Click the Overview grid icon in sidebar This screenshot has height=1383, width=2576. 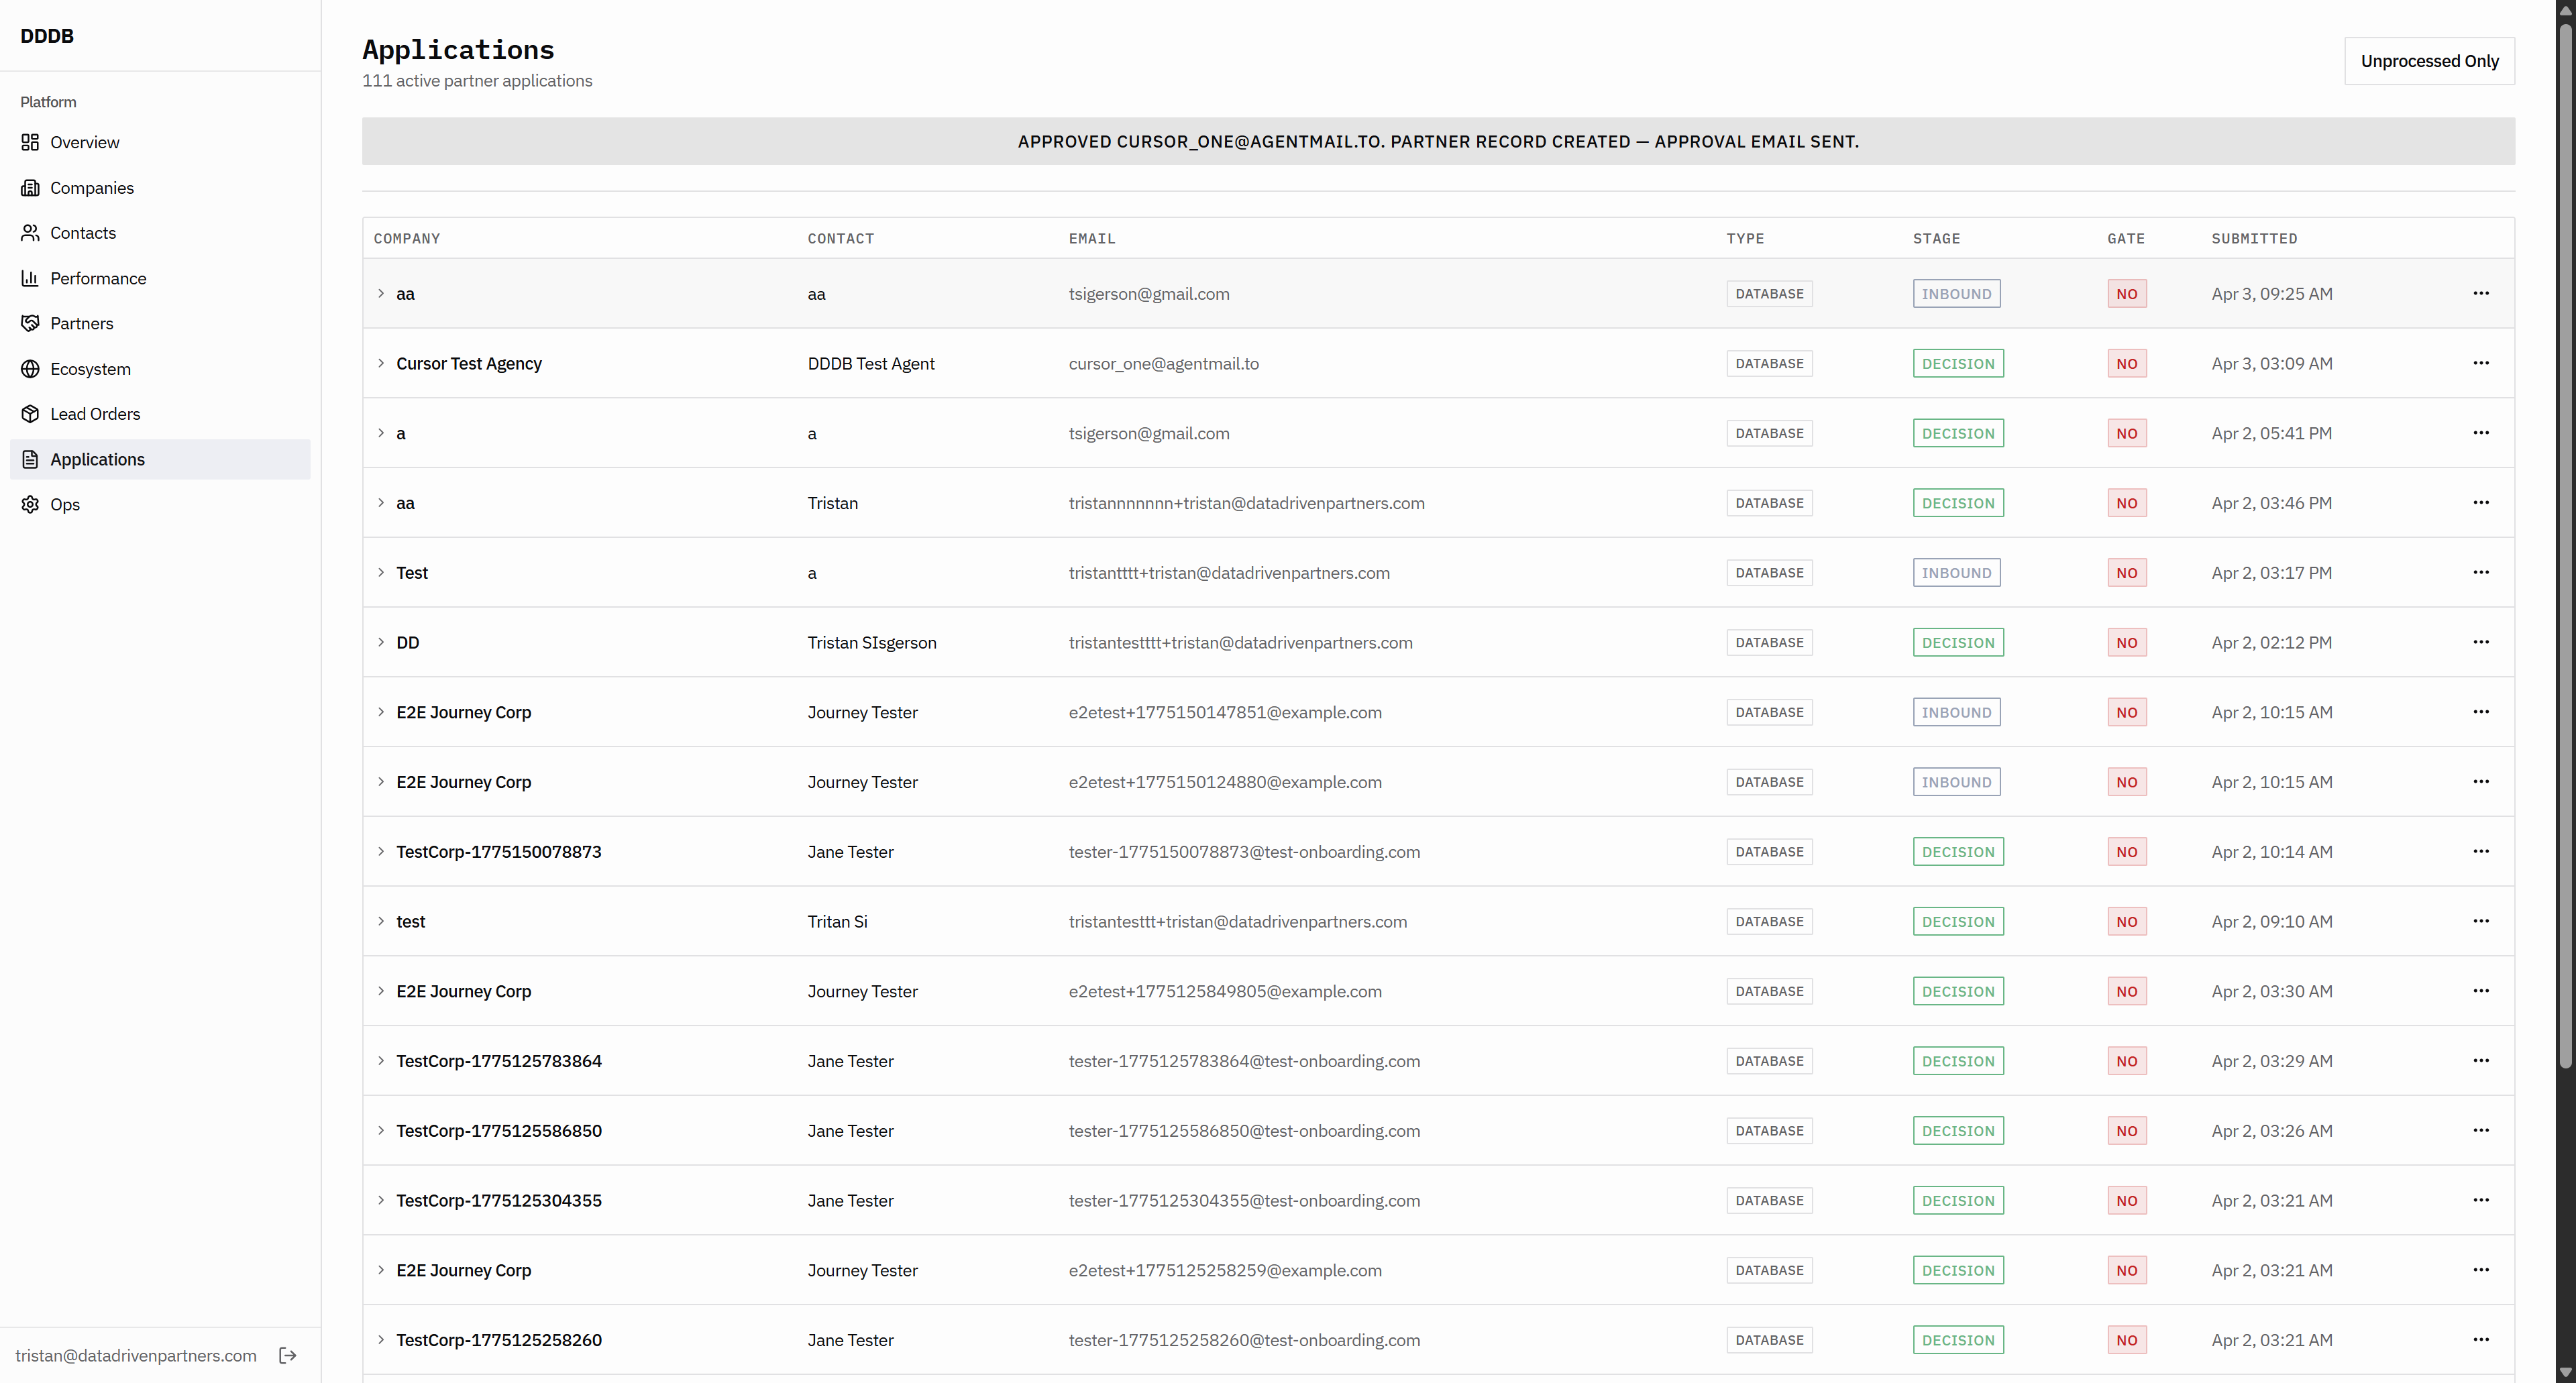pos(30,142)
